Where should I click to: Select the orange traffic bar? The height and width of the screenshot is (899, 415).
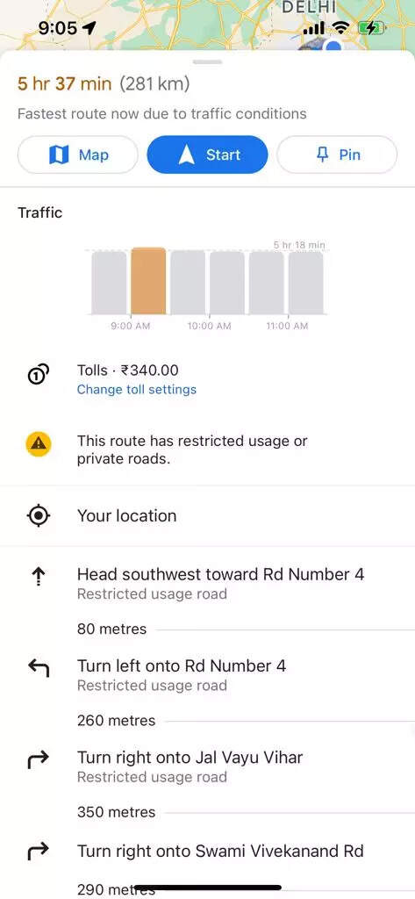(148, 281)
